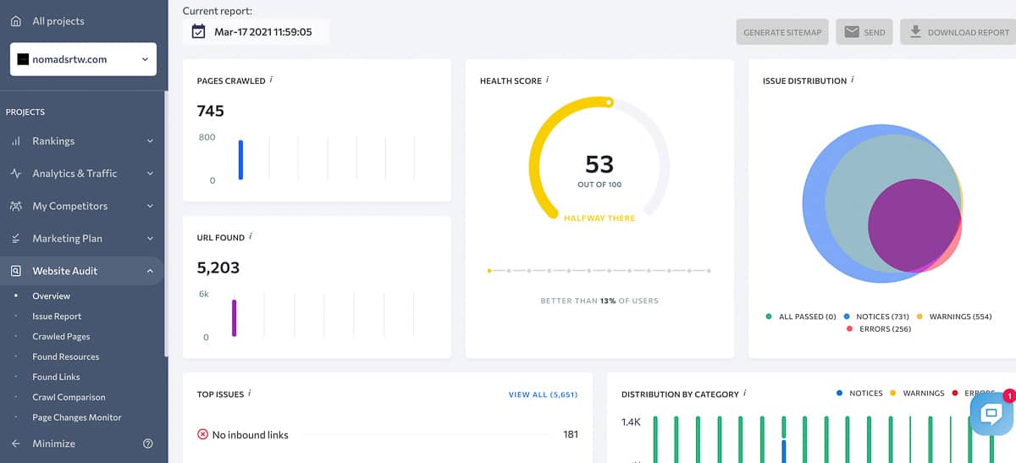
Task: Click the info icon next to URL Found
Action: point(251,237)
